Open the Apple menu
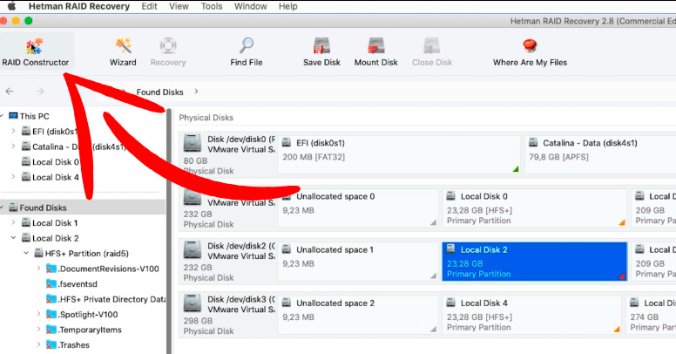Viewport: 676px width, 354px height. pos(11,6)
